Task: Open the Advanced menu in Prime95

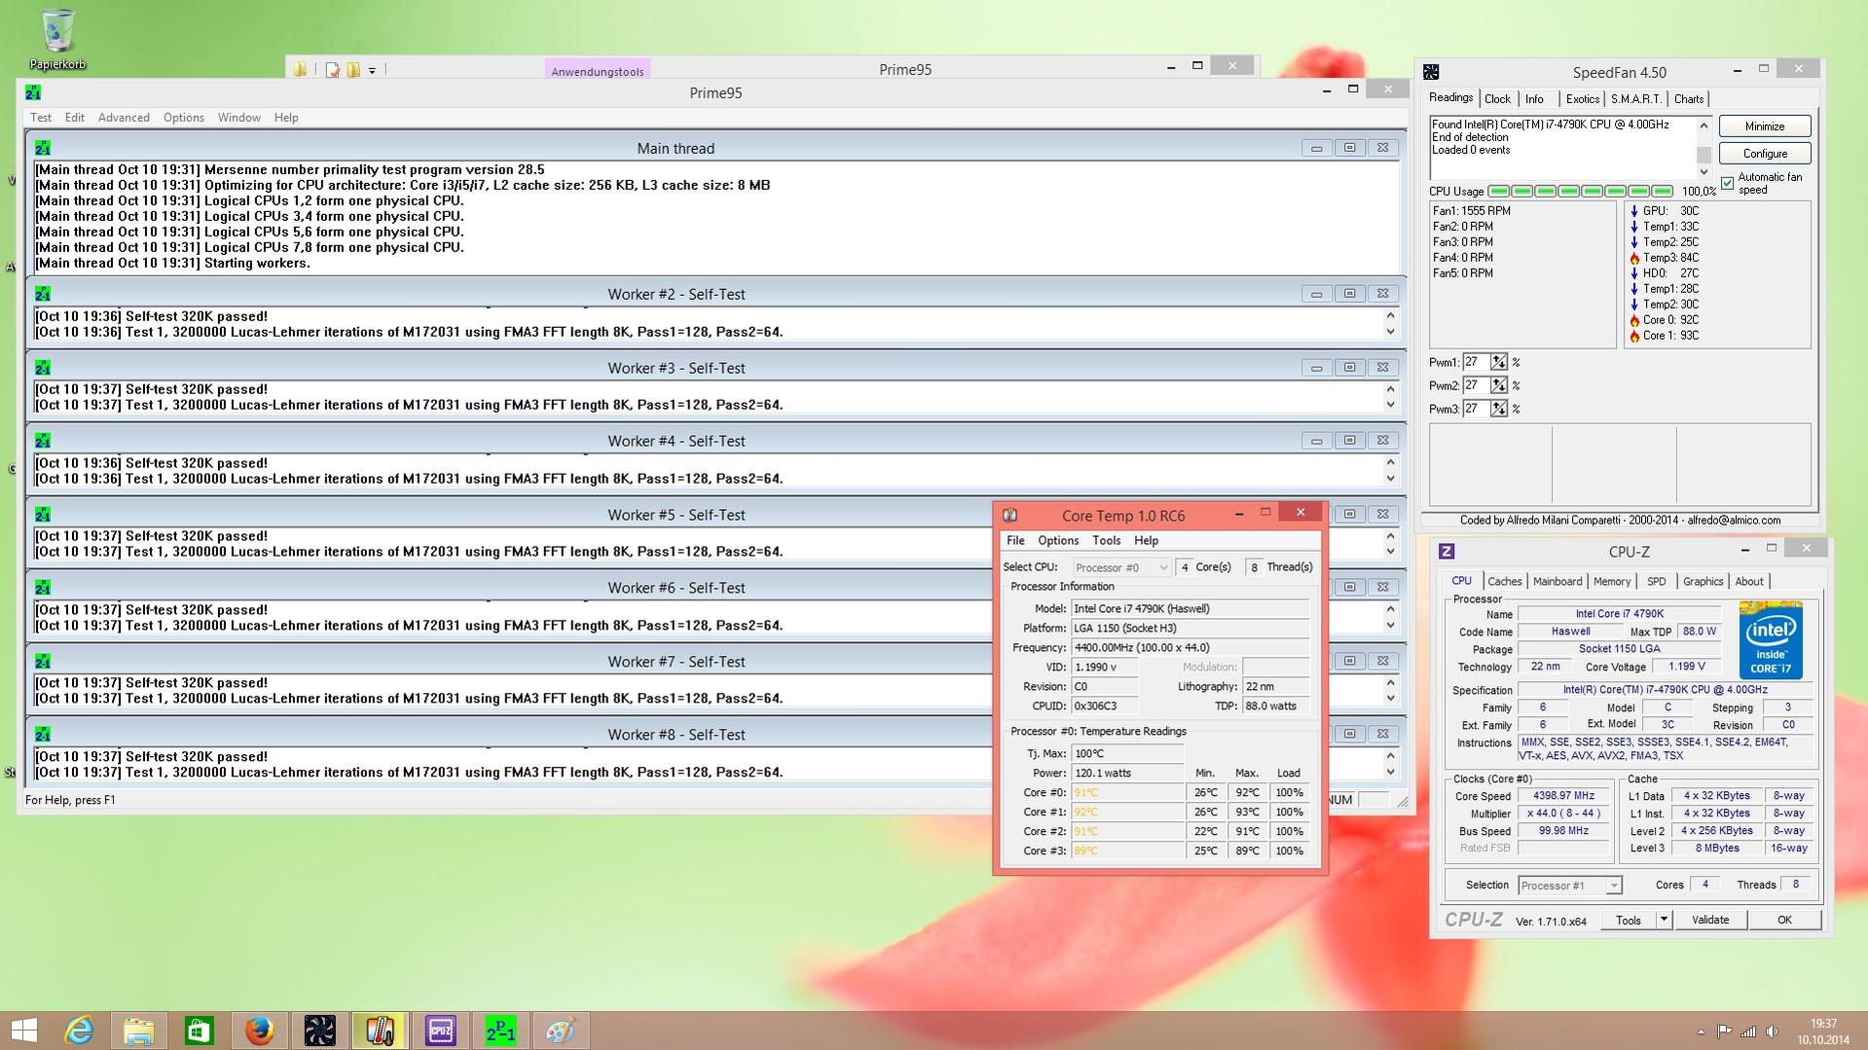Action: click(x=124, y=118)
